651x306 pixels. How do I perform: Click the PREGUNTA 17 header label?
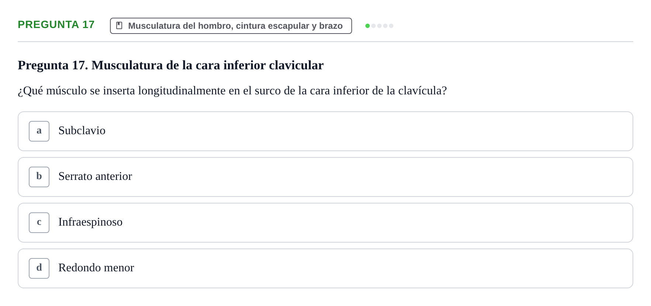point(56,24)
